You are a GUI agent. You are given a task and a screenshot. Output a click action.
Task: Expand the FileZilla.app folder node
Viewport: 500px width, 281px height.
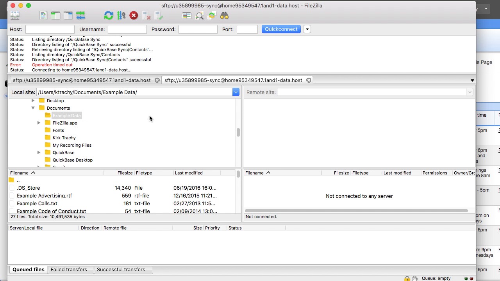pyautogui.click(x=39, y=123)
